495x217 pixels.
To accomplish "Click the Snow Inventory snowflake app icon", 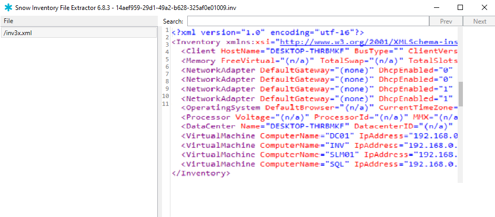I will 8,7.
